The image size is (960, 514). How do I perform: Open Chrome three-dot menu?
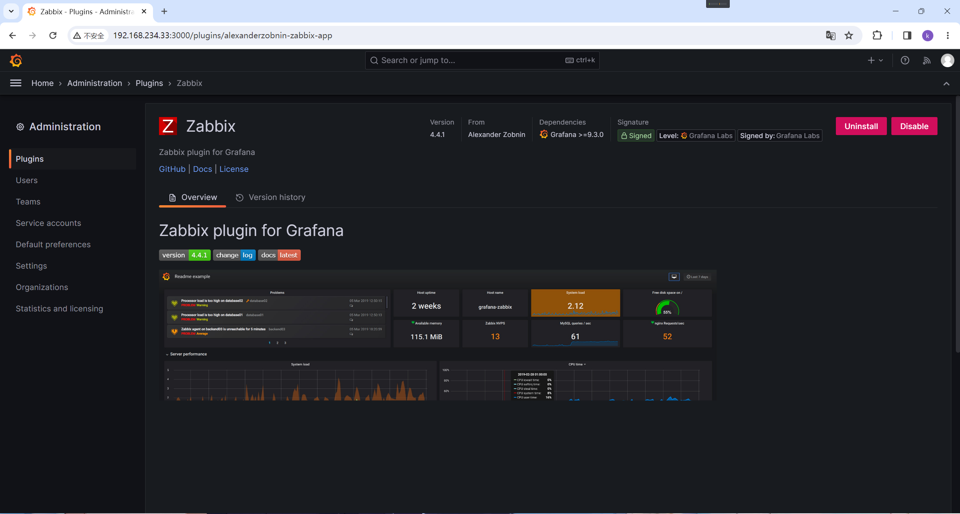coord(948,35)
